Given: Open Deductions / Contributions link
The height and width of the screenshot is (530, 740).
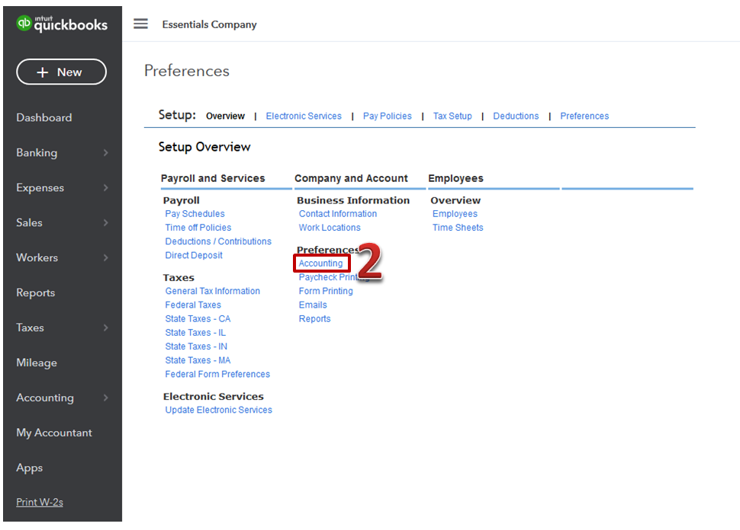Looking at the screenshot, I should coord(218,241).
